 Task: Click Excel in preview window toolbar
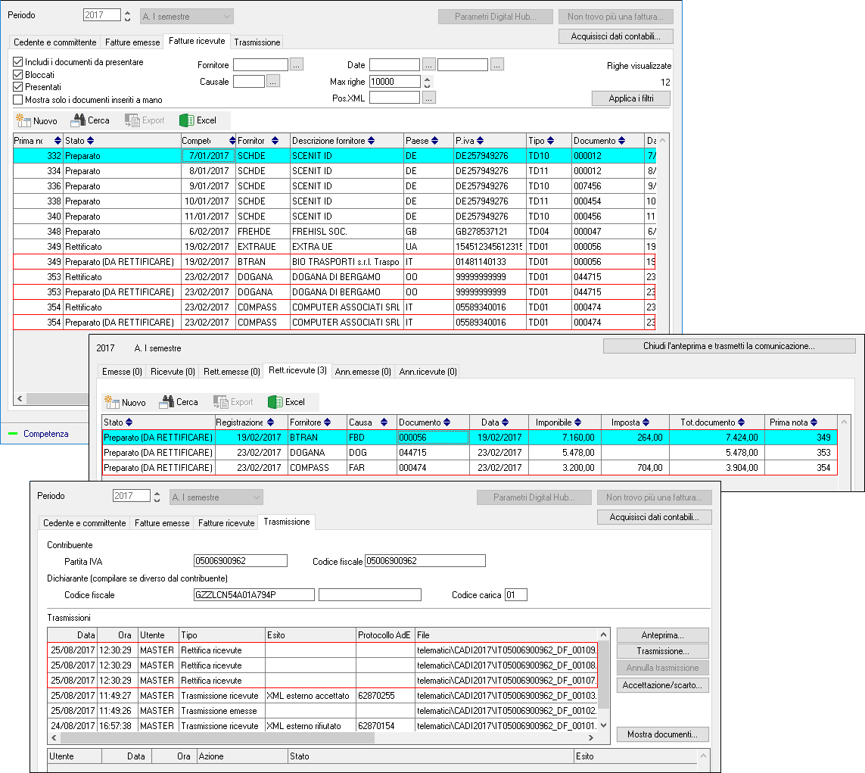pos(286,402)
